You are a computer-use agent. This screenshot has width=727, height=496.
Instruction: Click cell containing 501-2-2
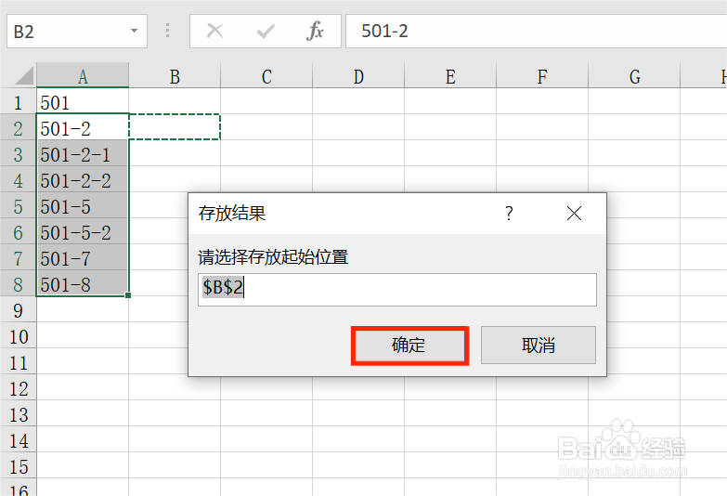click(83, 180)
